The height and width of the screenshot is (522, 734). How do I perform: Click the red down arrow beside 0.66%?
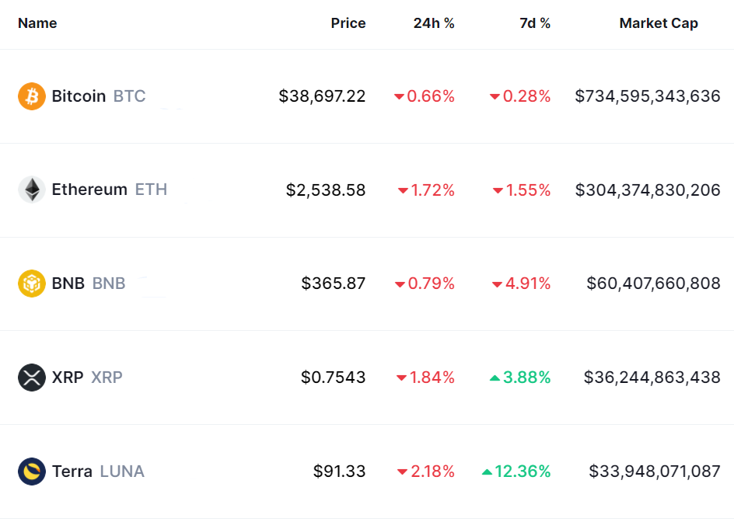399,97
